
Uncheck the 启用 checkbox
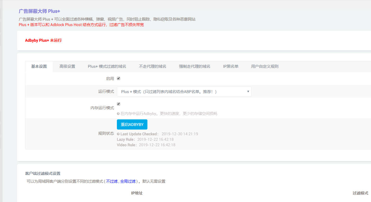(119, 78)
